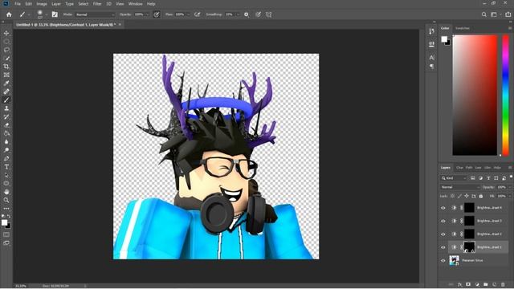Toggle lock all padlock in Layers panel
514x289 pixels.
[481, 196]
